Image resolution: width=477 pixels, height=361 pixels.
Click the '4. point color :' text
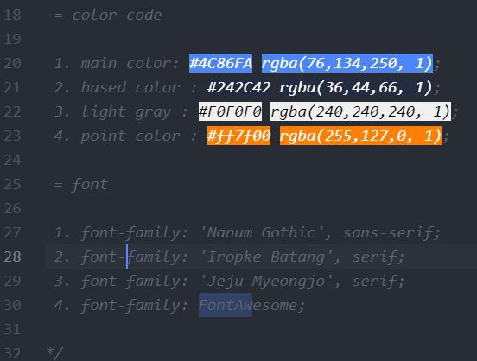tap(126, 136)
